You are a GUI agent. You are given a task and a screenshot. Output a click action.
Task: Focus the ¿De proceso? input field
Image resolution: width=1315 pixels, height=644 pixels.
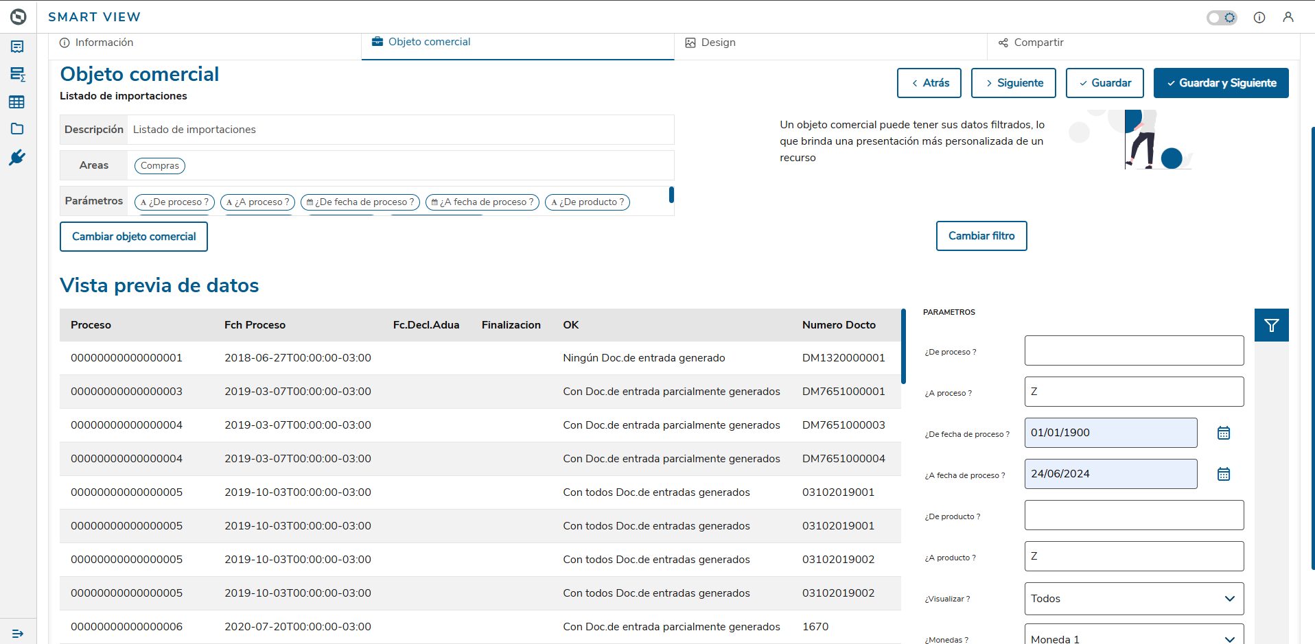point(1134,350)
